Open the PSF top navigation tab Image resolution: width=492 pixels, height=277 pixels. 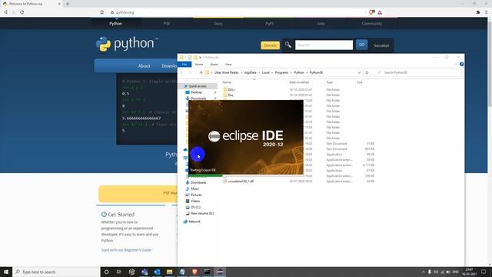pyautogui.click(x=167, y=24)
